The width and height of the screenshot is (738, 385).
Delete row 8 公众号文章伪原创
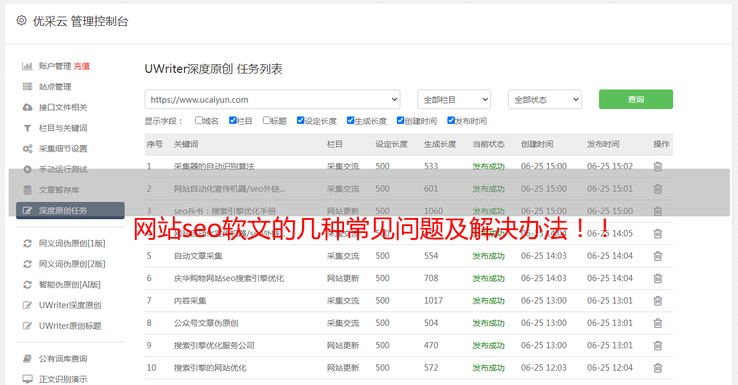pyautogui.click(x=658, y=323)
